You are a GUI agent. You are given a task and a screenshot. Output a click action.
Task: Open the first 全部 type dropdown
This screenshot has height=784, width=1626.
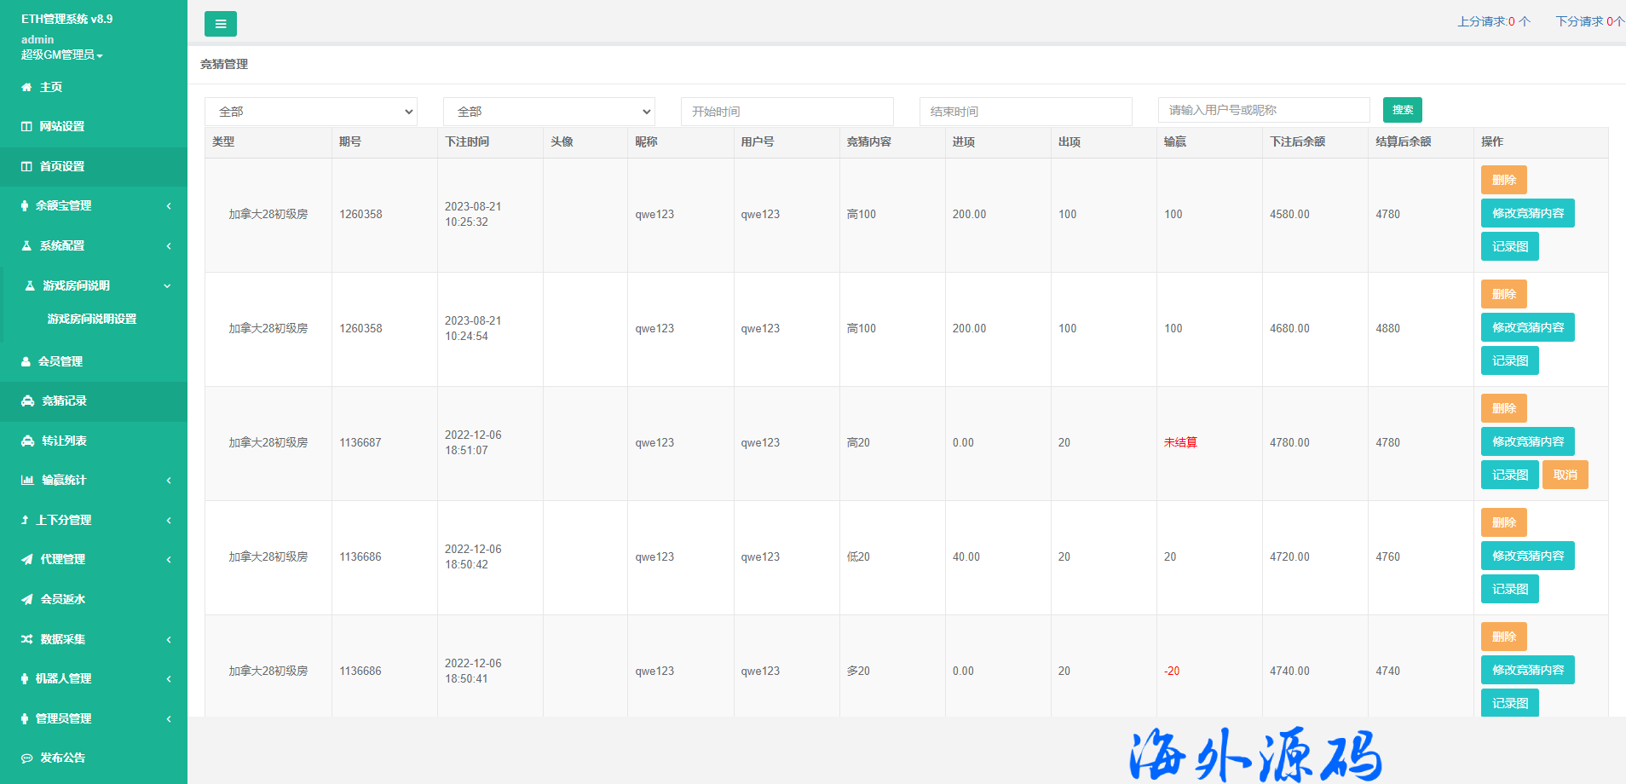click(x=310, y=112)
